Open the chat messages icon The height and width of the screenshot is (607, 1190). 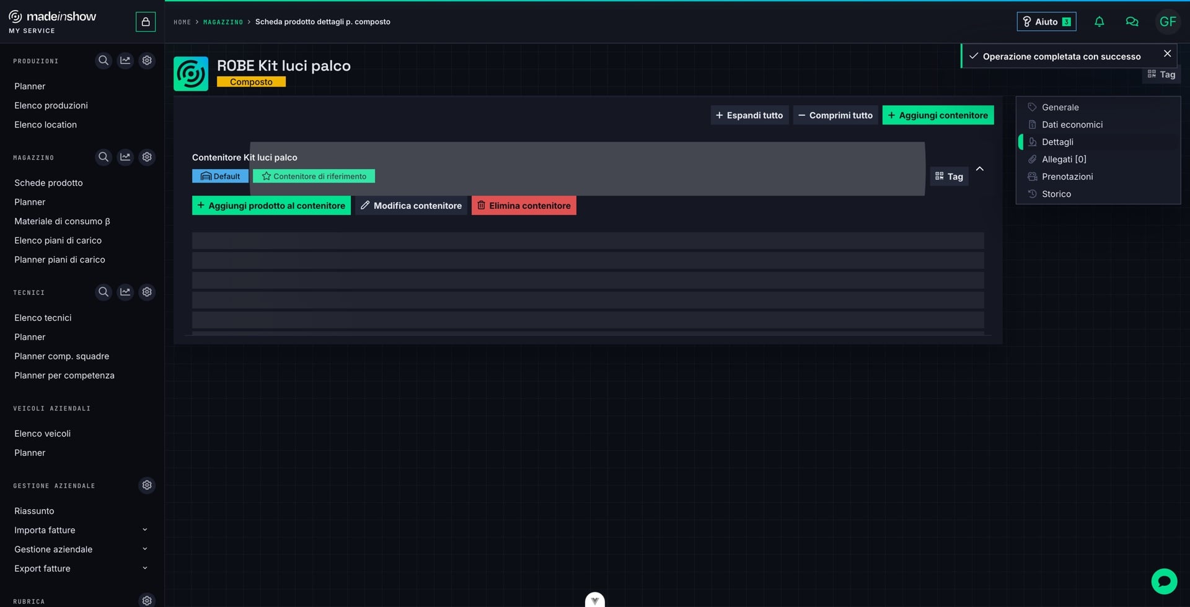point(1132,22)
